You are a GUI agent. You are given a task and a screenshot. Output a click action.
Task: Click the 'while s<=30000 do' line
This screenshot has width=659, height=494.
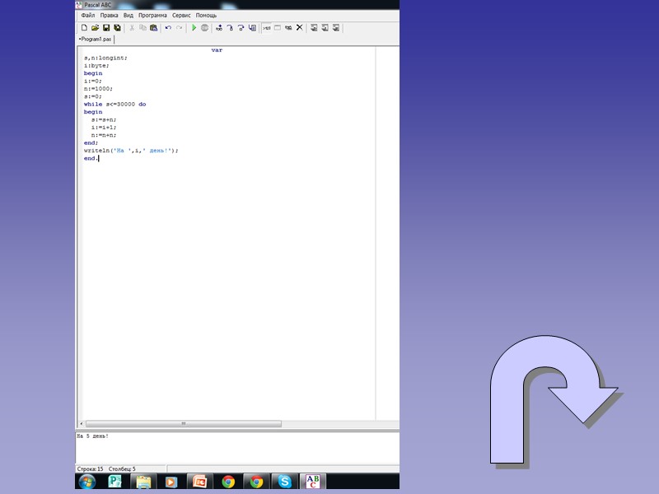(x=115, y=105)
